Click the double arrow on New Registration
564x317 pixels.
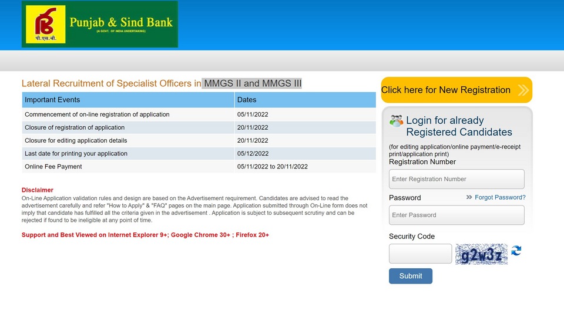point(523,90)
